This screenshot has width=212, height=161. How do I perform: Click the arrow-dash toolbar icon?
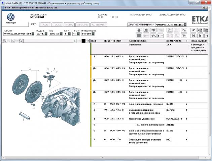pos(161,36)
